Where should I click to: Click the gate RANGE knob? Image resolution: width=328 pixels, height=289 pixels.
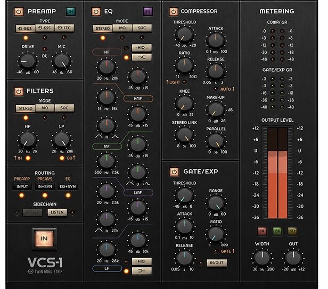(216, 203)
